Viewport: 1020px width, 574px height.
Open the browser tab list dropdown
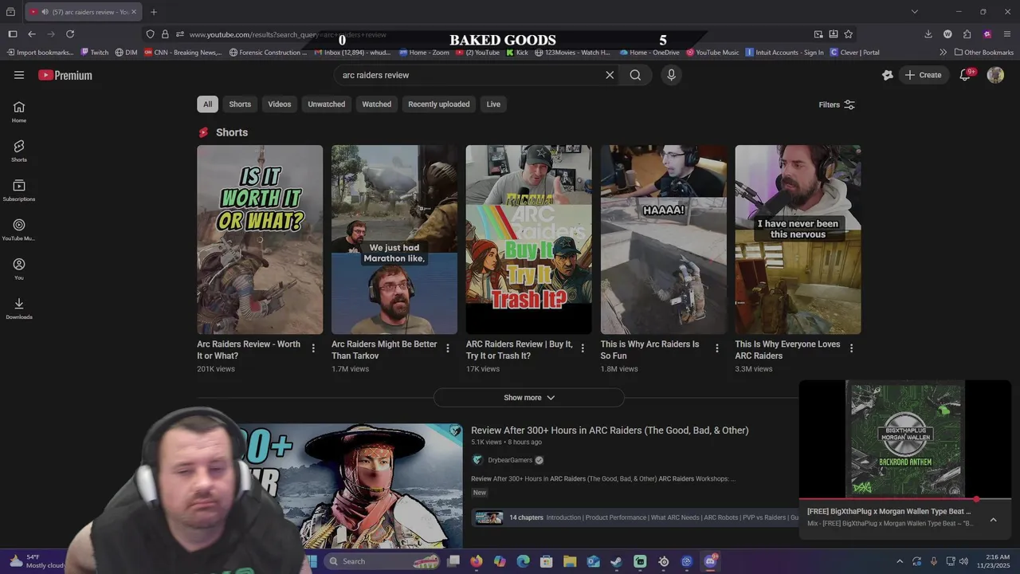pyautogui.click(x=915, y=12)
